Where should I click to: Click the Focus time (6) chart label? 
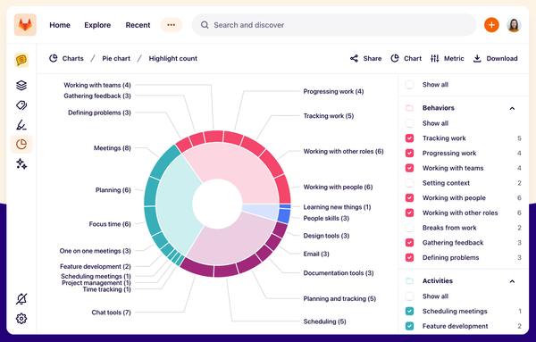coord(110,224)
